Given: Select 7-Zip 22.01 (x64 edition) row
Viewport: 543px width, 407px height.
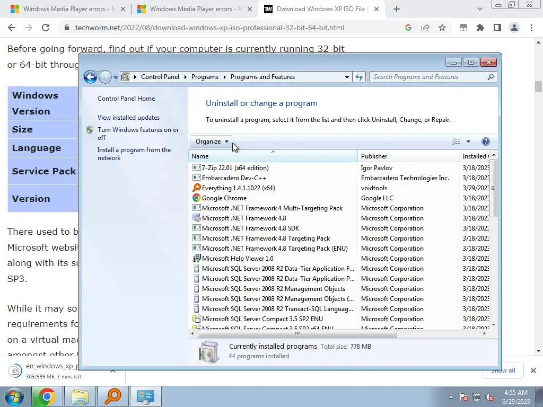Looking at the screenshot, I should [x=340, y=168].
